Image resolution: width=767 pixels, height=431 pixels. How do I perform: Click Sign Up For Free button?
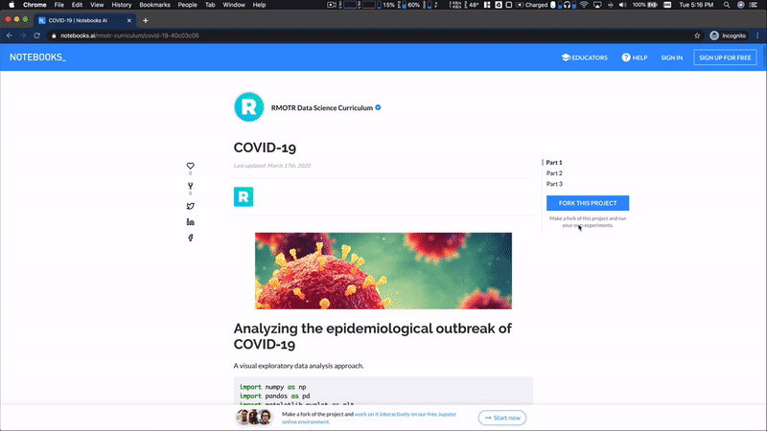725,57
